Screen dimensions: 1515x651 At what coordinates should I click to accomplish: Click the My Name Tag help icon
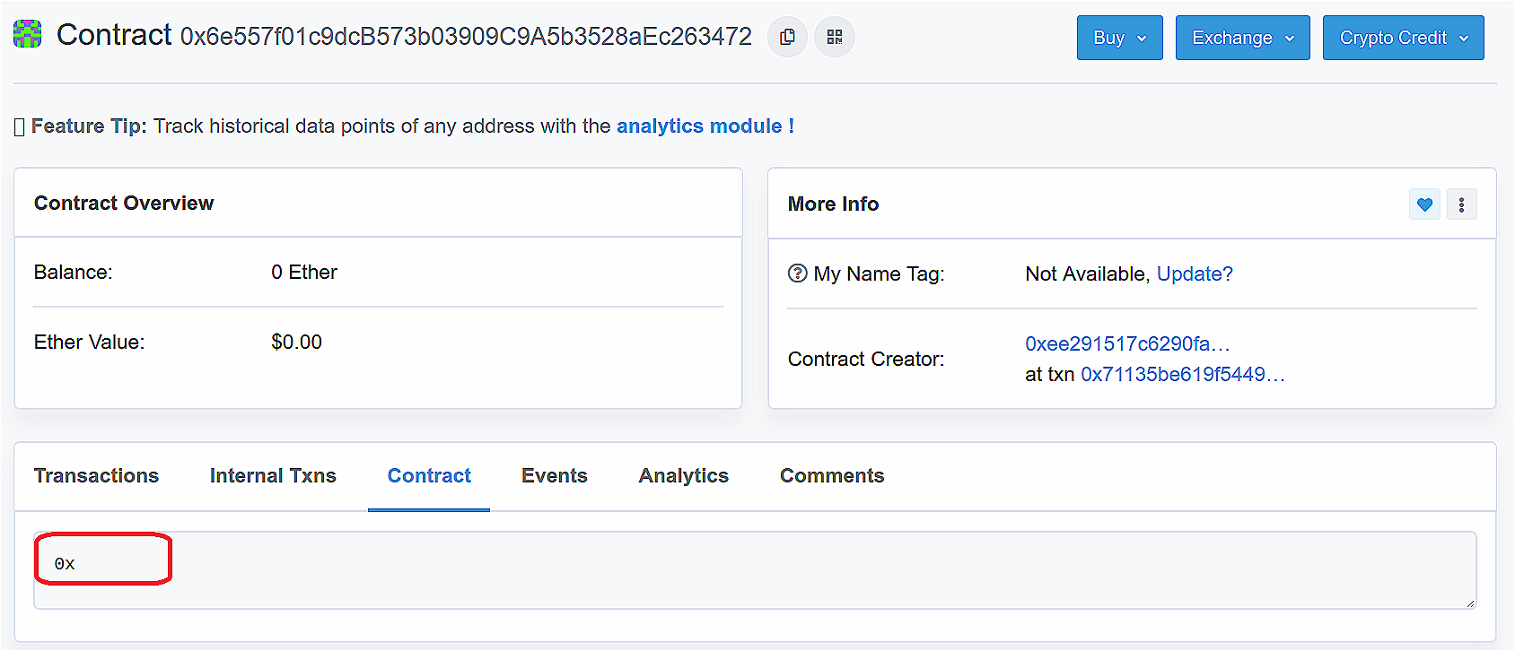[797, 273]
